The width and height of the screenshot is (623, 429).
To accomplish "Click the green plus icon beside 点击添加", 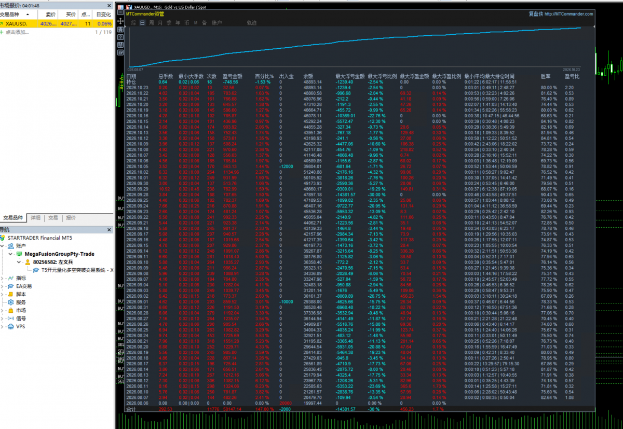I will coord(3,32).
